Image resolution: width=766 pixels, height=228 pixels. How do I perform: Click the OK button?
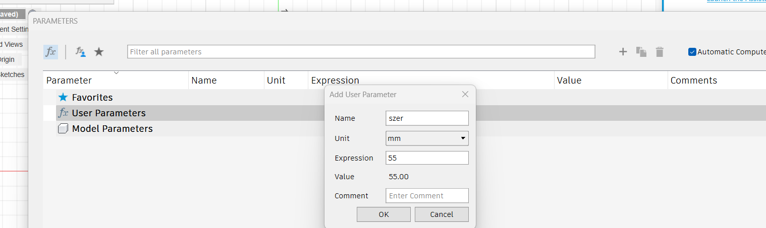point(384,214)
